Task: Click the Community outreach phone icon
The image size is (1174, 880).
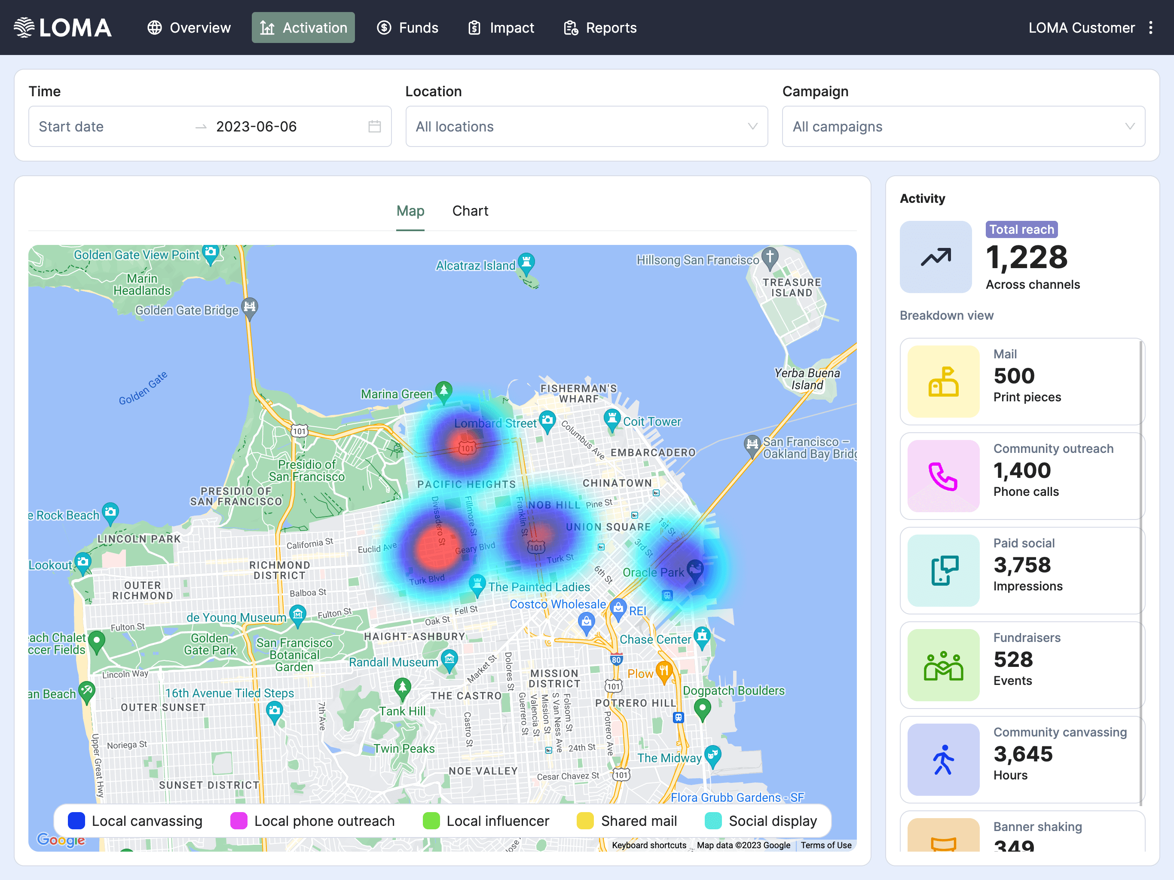Action: 943,476
